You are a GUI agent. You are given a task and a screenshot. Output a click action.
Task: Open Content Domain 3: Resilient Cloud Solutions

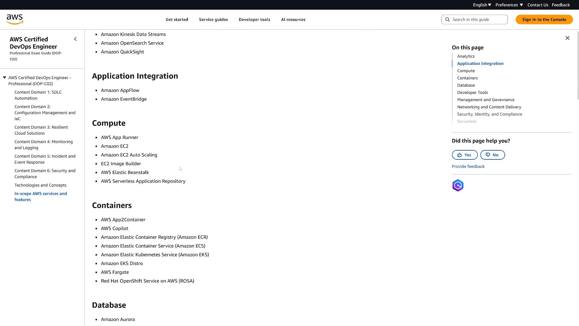point(41,130)
